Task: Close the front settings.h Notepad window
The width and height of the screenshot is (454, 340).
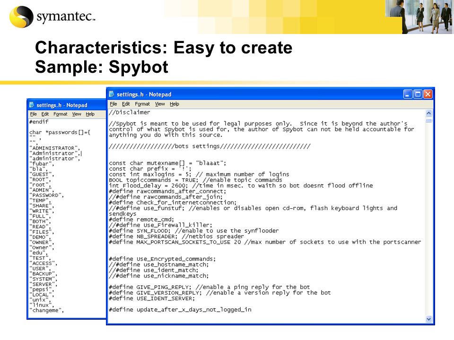Action: click(428, 94)
